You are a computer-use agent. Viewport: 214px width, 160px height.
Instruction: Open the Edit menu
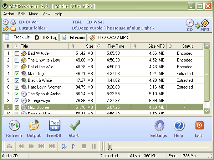21,14
